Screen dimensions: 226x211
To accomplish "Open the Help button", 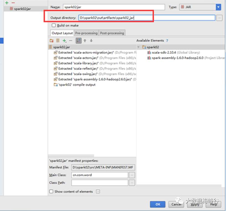I will (x=213, y=204).
